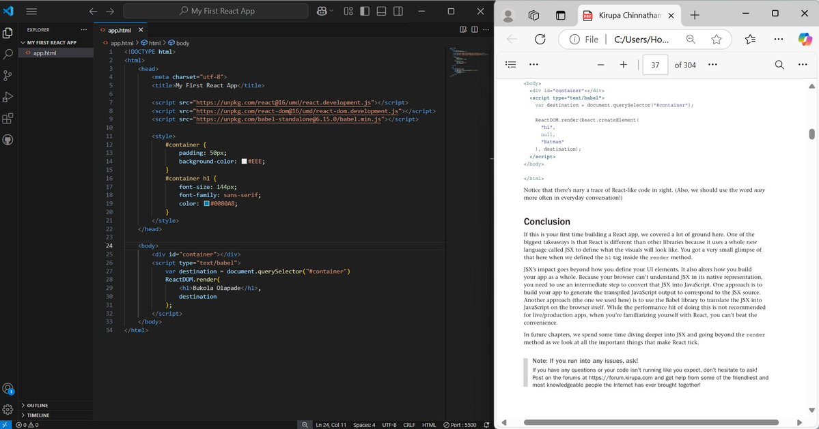Select the body breadcrumb
The image size is (819, 429).
pyautogui.click(x=182, y=43)
